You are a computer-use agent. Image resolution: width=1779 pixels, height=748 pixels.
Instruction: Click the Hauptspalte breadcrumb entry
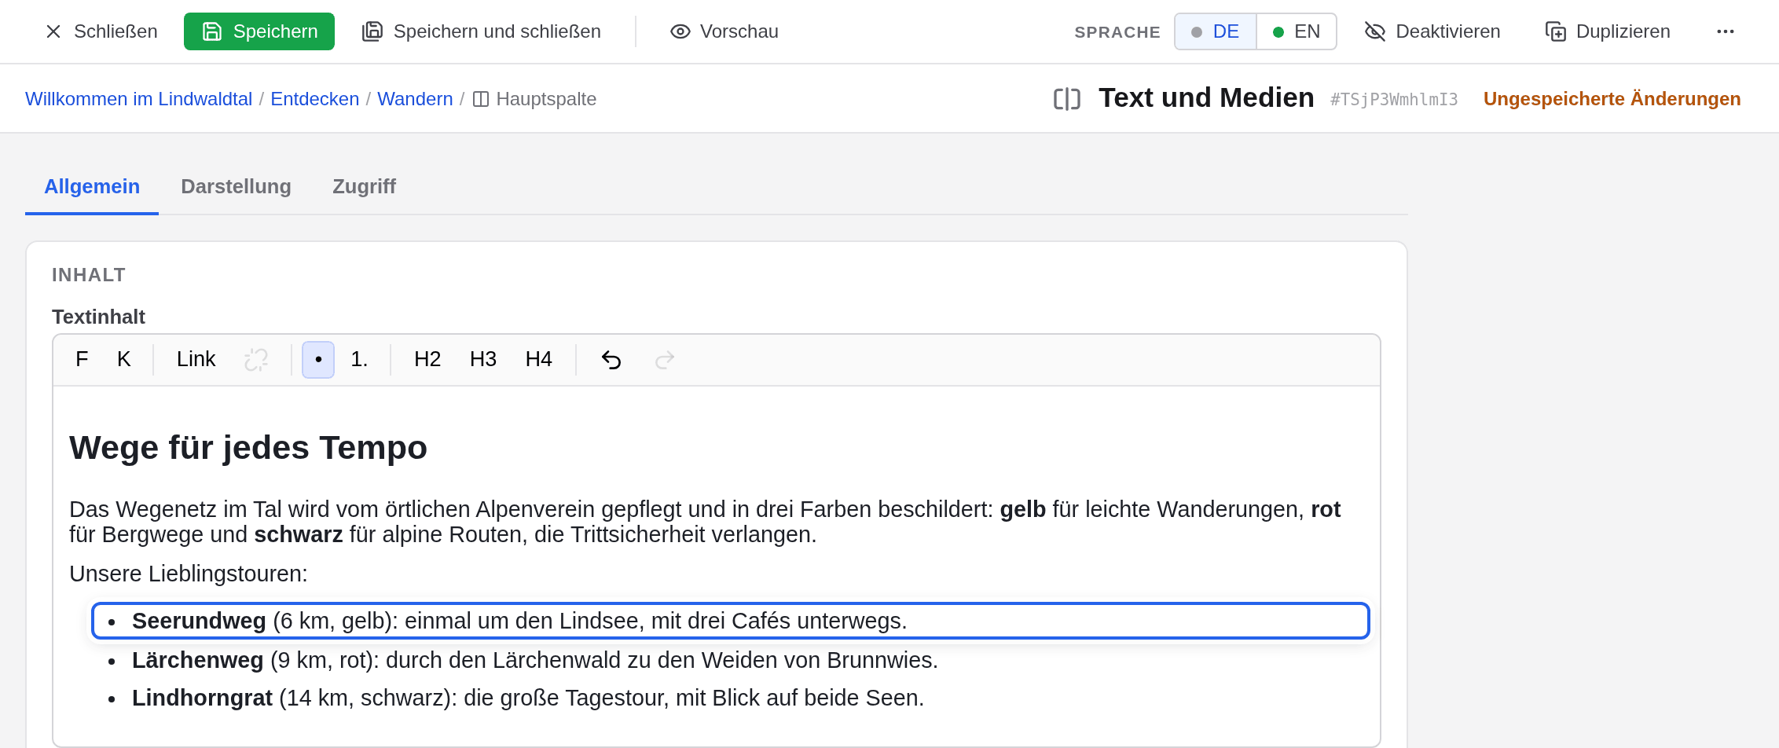(x=534, y=99)
